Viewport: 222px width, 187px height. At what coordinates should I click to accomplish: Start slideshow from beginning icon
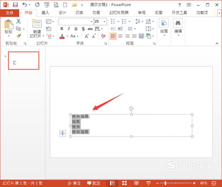(x=47, y=5)
